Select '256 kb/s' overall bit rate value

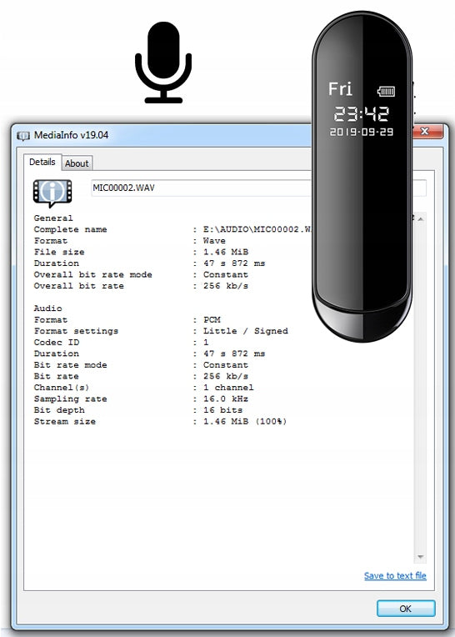pyautogui.click(x=226, y=286)
